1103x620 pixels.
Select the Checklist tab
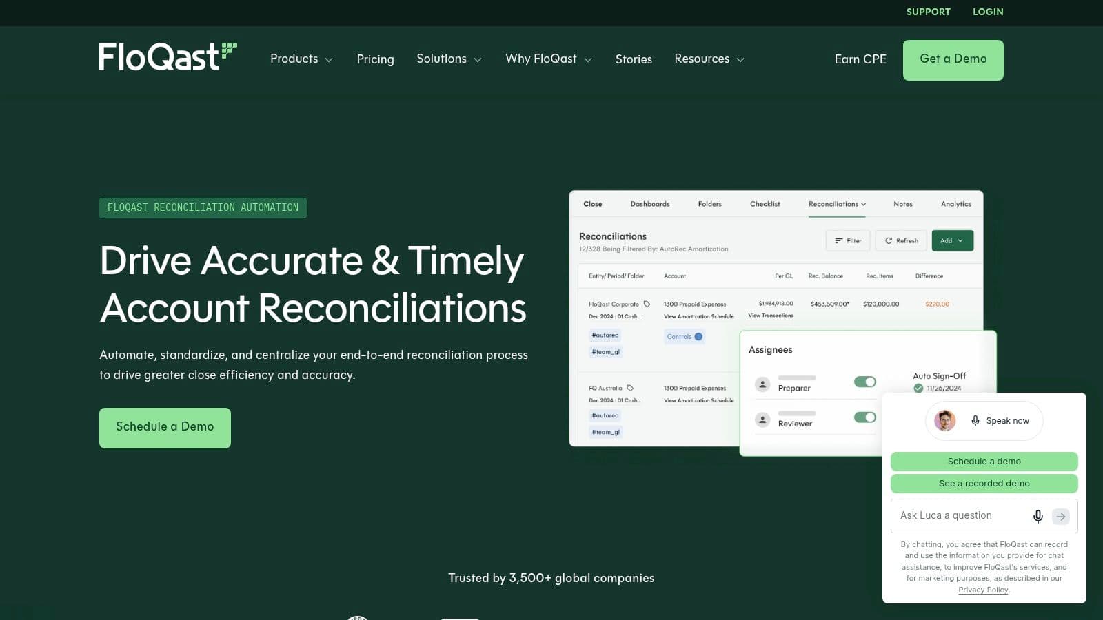pos(765,204)
